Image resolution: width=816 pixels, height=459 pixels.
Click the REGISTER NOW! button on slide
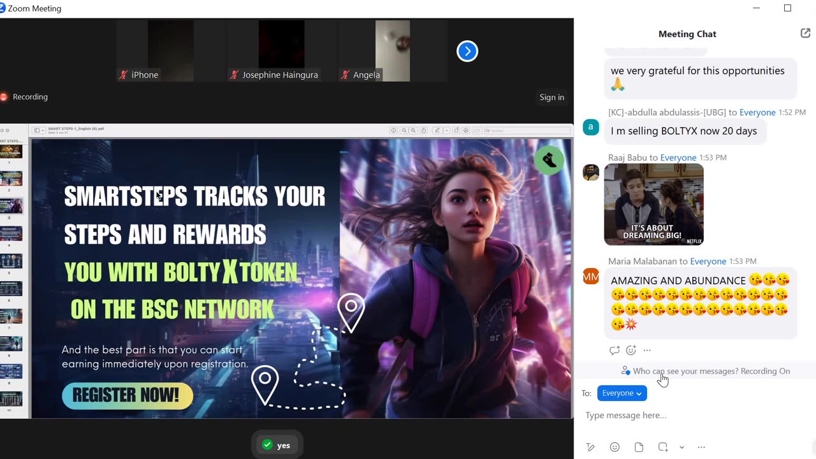pos(127,395)
